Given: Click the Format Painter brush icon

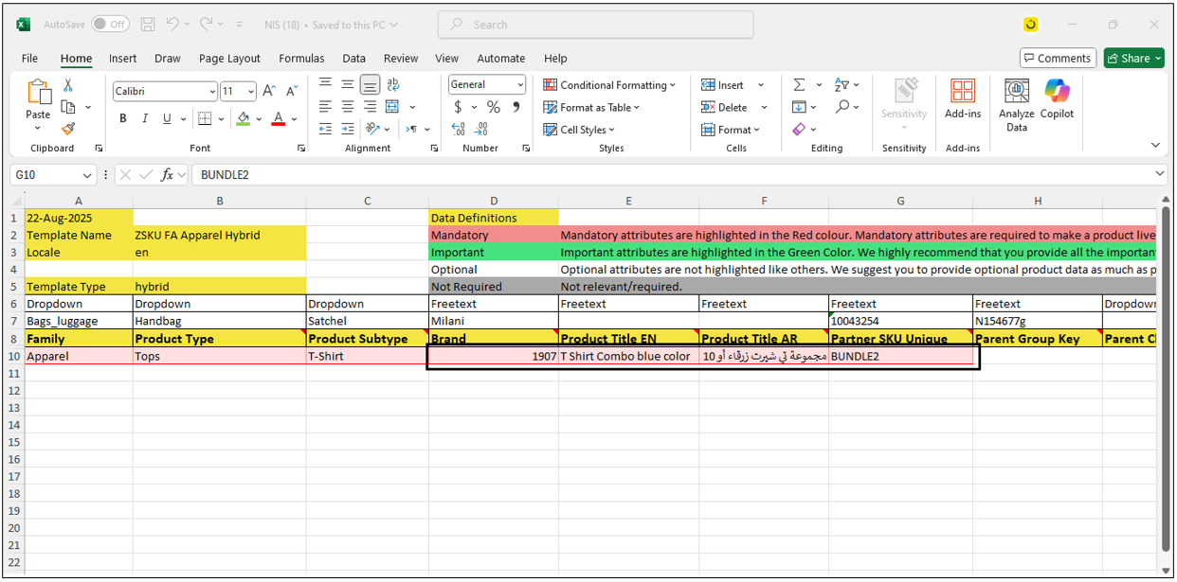Looking at the screenshot, I should [68, 129].
